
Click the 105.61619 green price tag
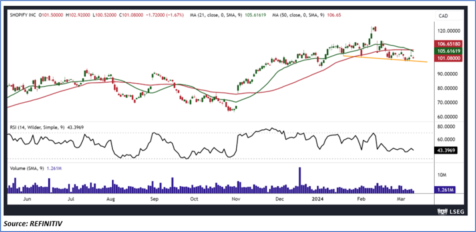pos(449,51)
